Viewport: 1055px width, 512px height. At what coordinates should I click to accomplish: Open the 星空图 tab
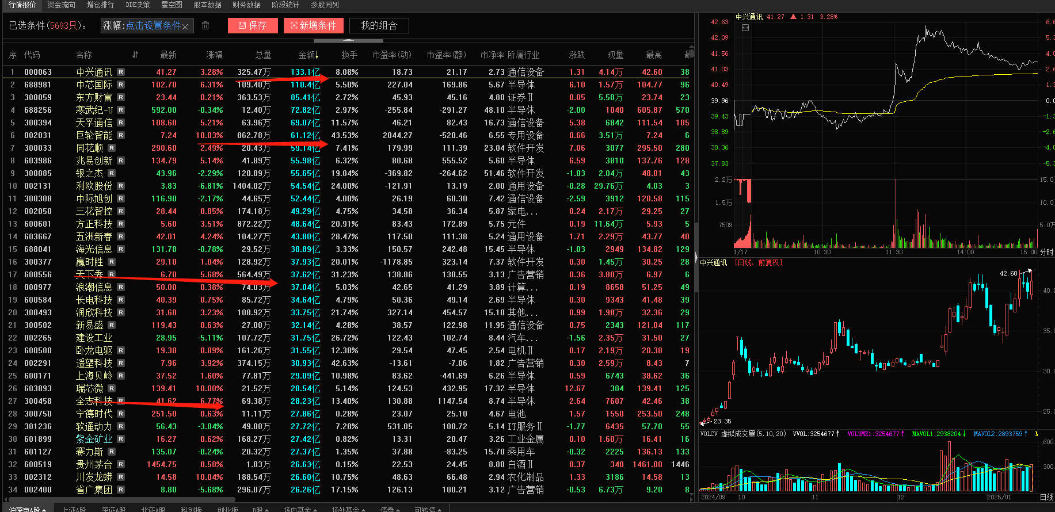tap(172, 5)
